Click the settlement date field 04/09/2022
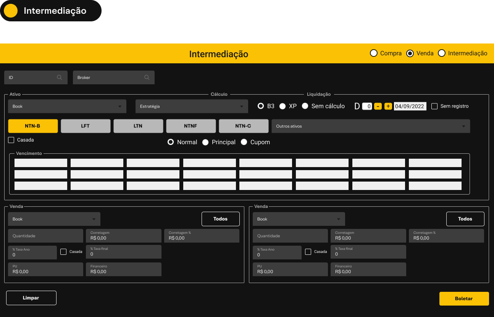This screenshot has width=494, height=317. [x=410, y=106]
